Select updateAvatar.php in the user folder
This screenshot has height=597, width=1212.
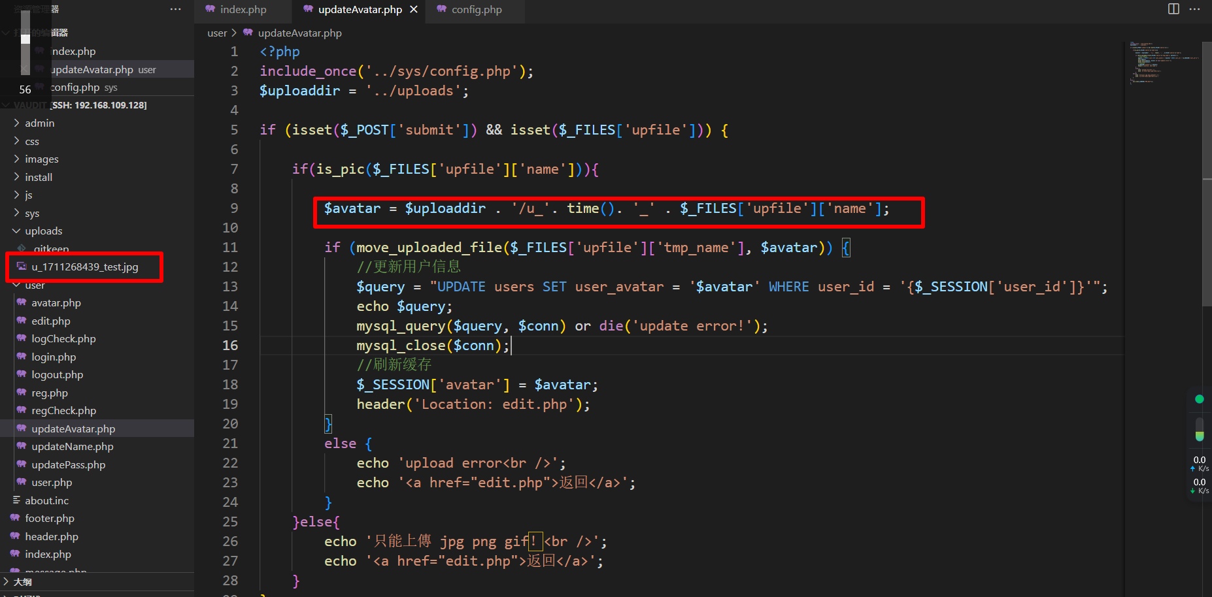(x=97, y=428)
